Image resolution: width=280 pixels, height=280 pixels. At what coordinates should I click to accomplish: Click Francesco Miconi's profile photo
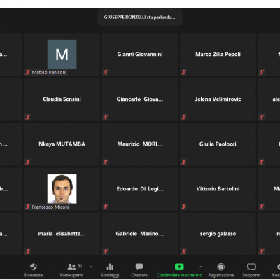point(62,189)
